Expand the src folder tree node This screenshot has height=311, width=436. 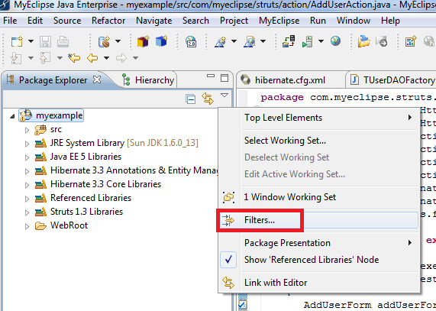pos(27,130)
